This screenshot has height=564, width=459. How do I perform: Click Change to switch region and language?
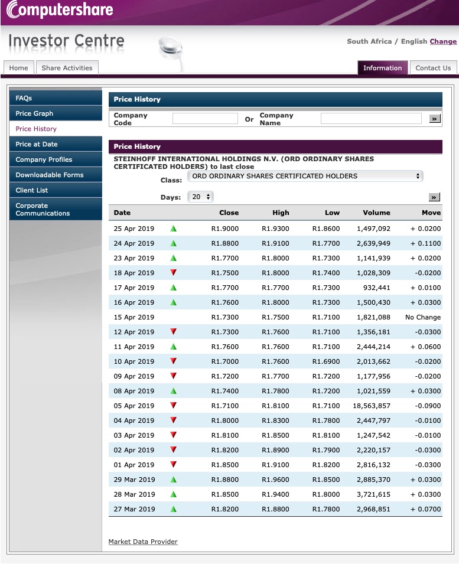443,41
